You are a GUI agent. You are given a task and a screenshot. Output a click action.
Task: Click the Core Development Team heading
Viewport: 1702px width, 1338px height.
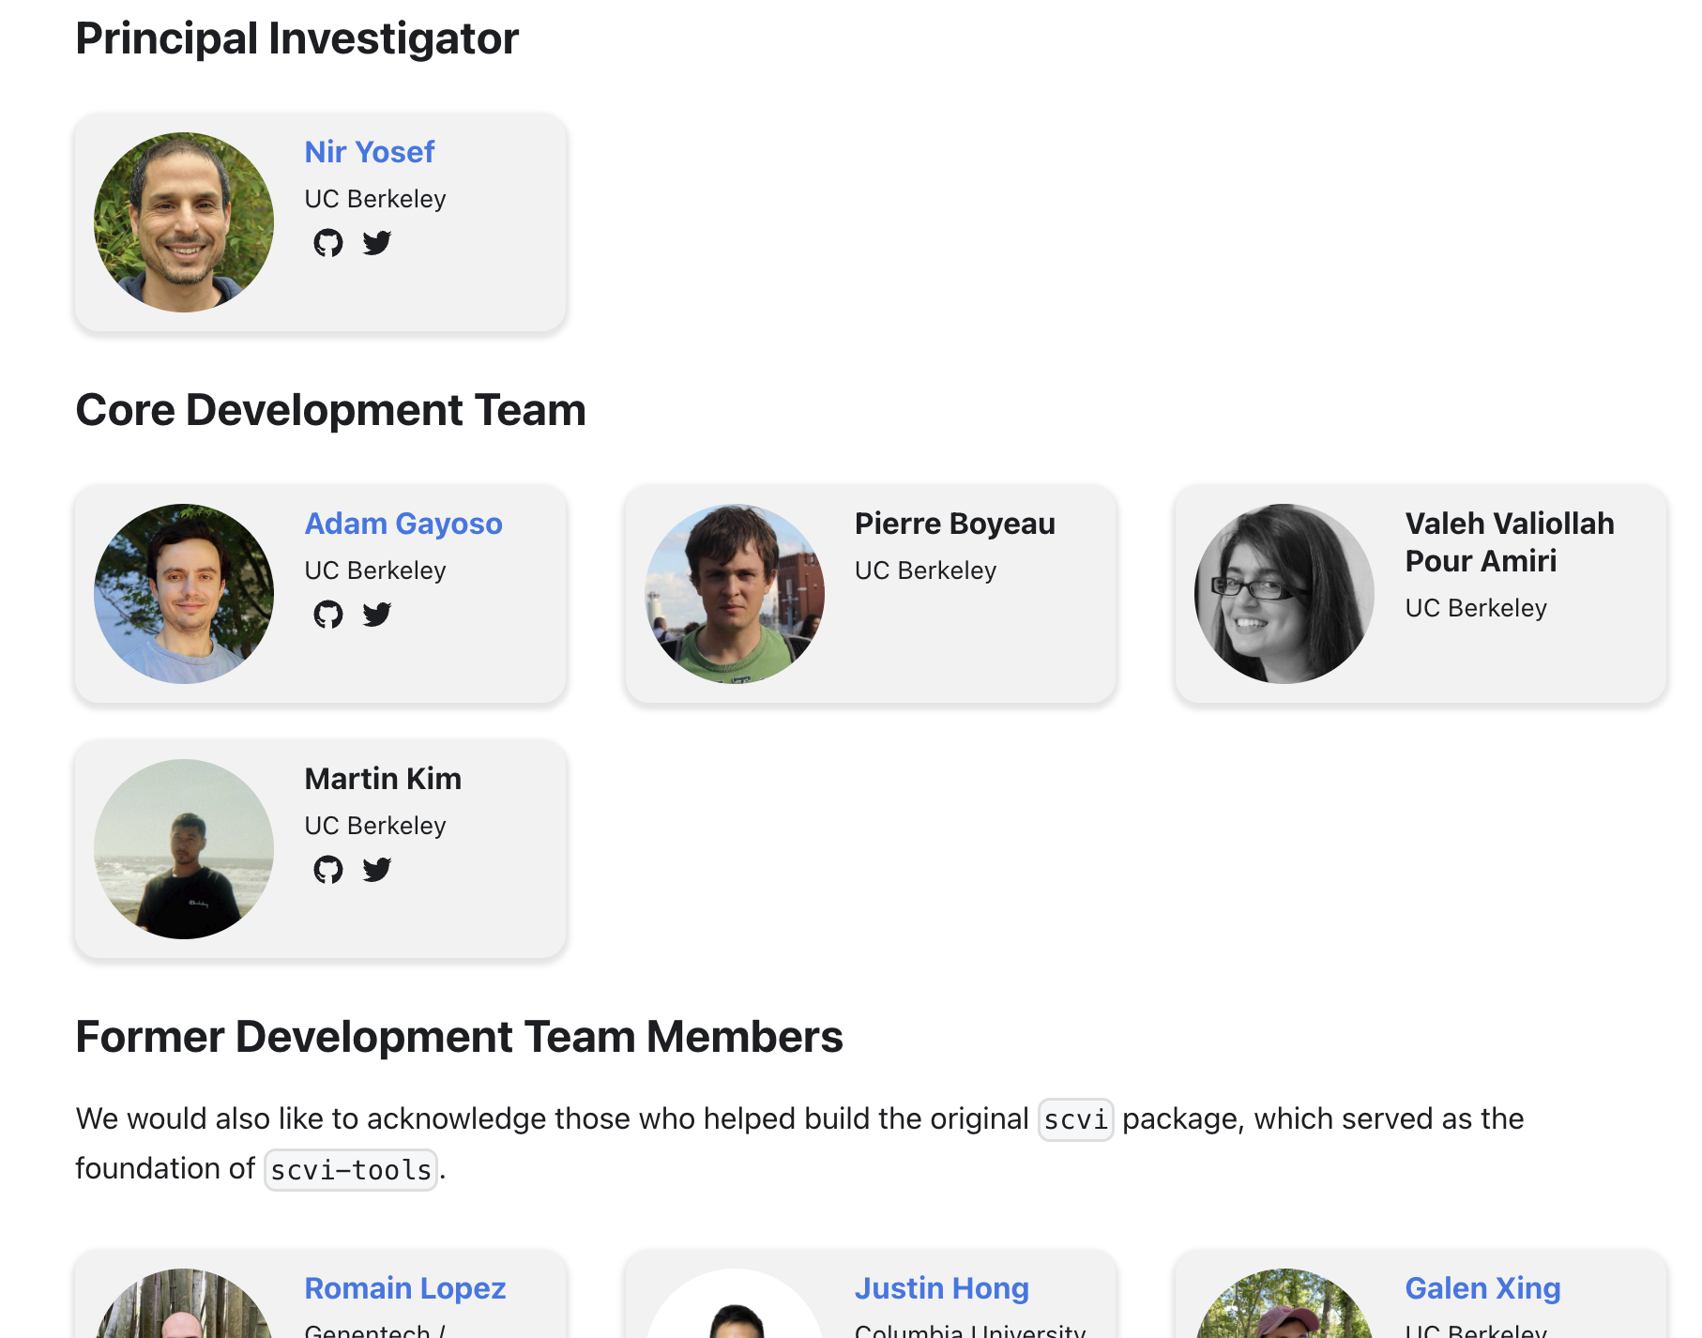[x=331, y=409]
